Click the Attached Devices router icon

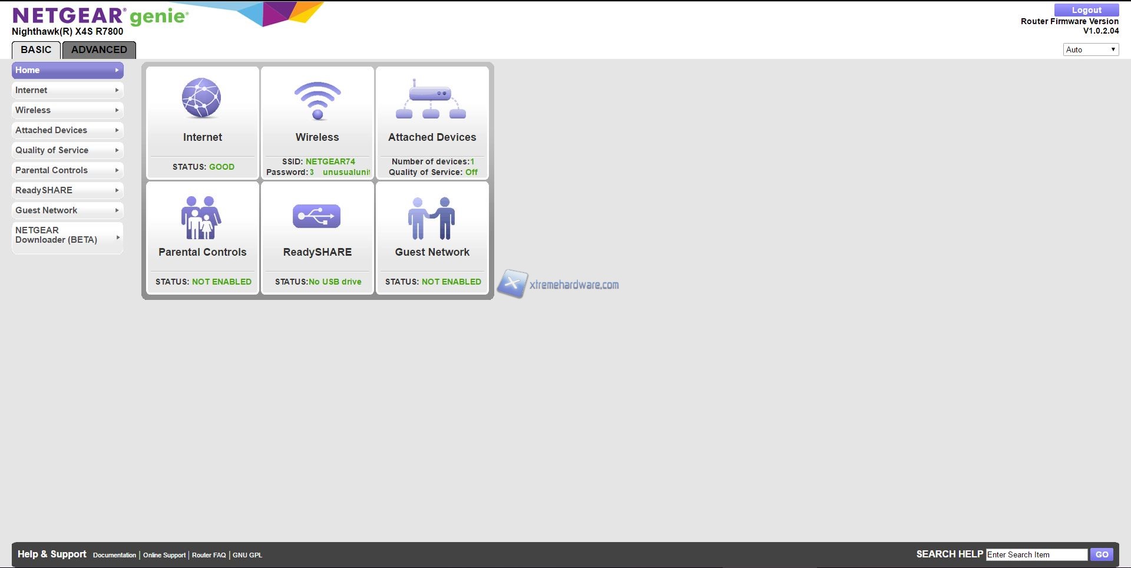coord(431,99)
